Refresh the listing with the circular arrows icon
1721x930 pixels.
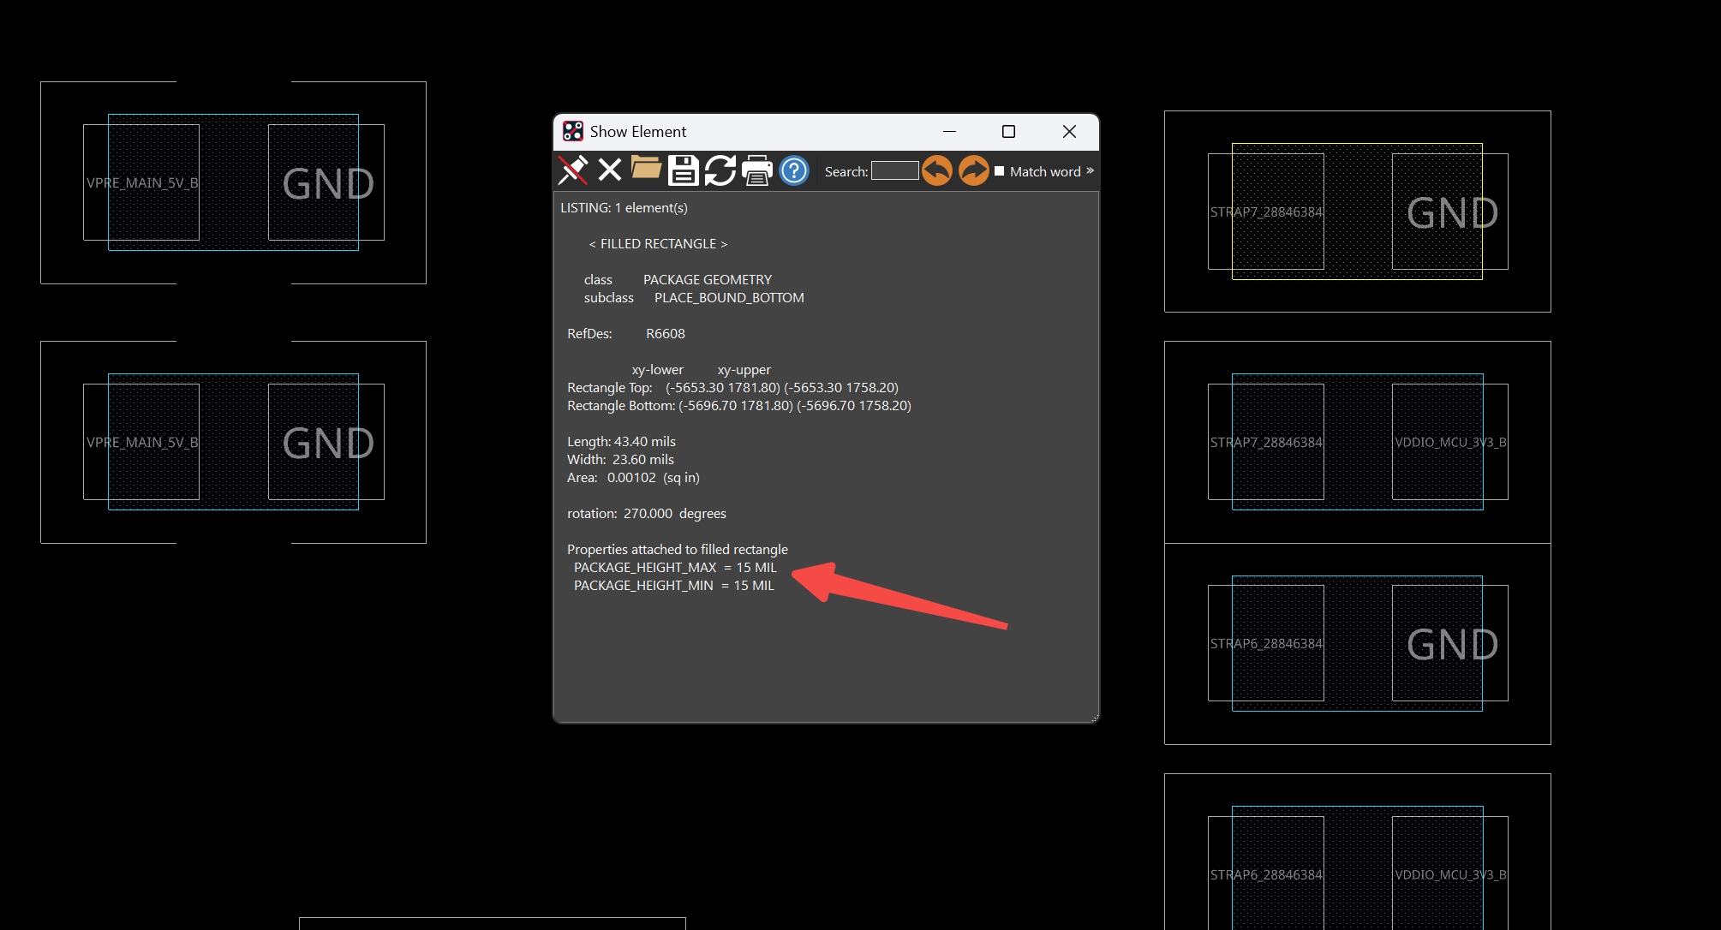(x=720, y=170)
